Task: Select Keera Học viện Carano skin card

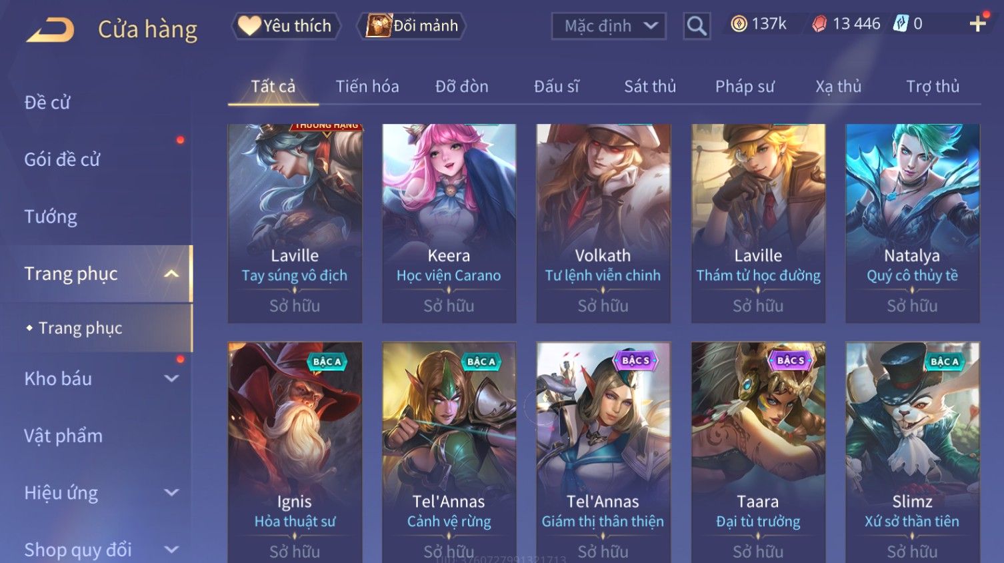Action: 449,223
